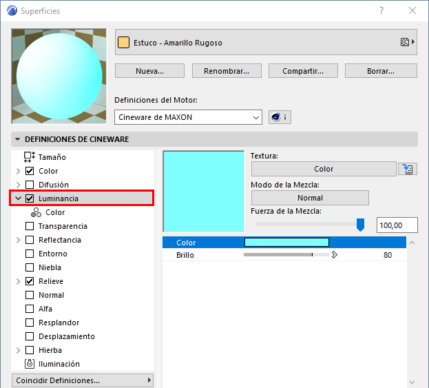The width and height of the screenshot is (429, 388).
Task: Collapse the Luminancia tree arrow
Action: pyautogui.click(x=19, y=198)
